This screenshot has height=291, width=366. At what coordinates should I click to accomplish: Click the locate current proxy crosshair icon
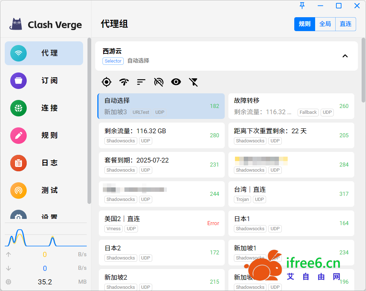(106, 82)
